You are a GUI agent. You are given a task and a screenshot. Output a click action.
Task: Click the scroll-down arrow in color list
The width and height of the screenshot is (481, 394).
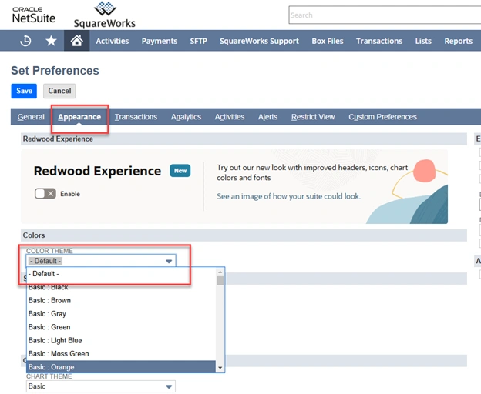[x=220, y=368]
